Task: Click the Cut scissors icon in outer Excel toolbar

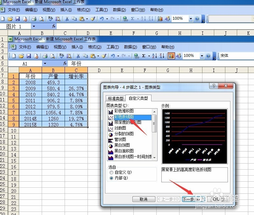Action: 67,19
